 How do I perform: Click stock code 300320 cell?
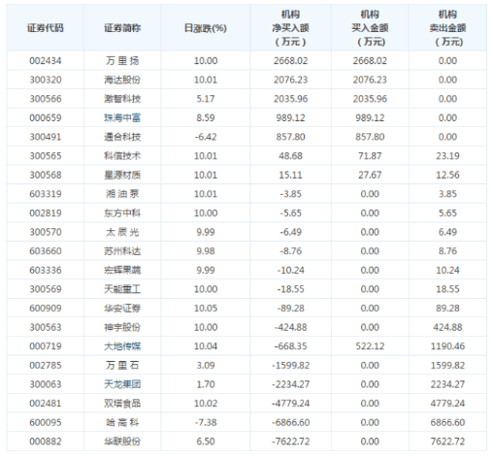46,80
